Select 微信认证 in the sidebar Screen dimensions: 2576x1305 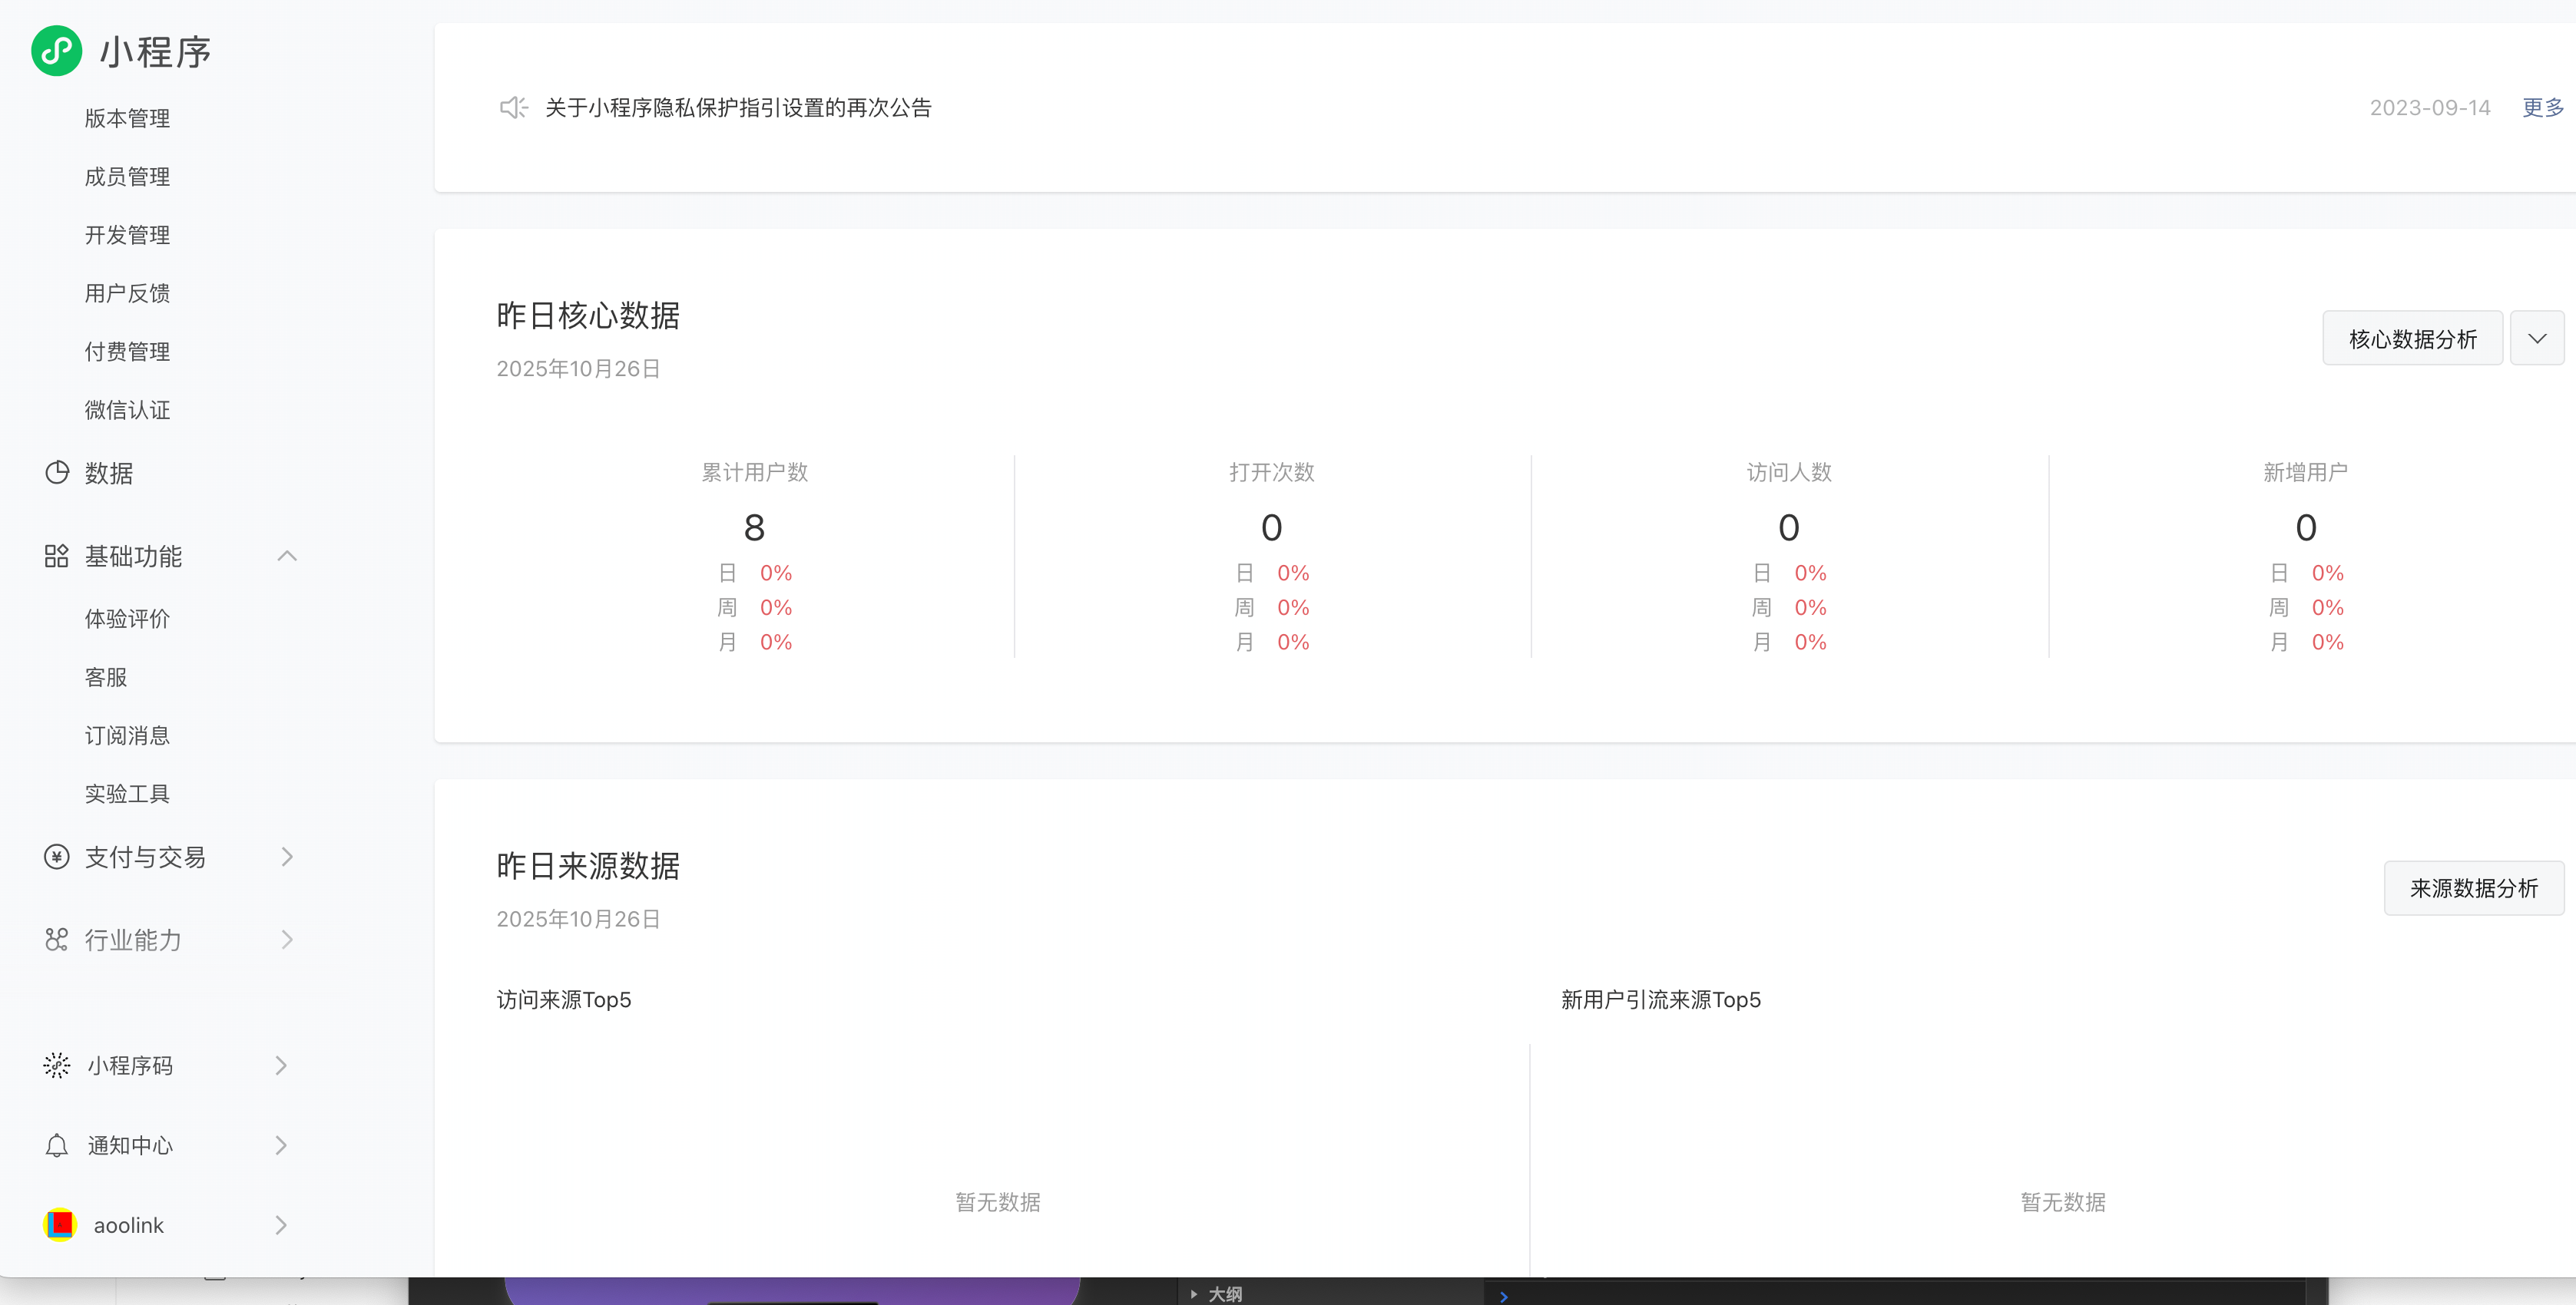click(127, 411)
